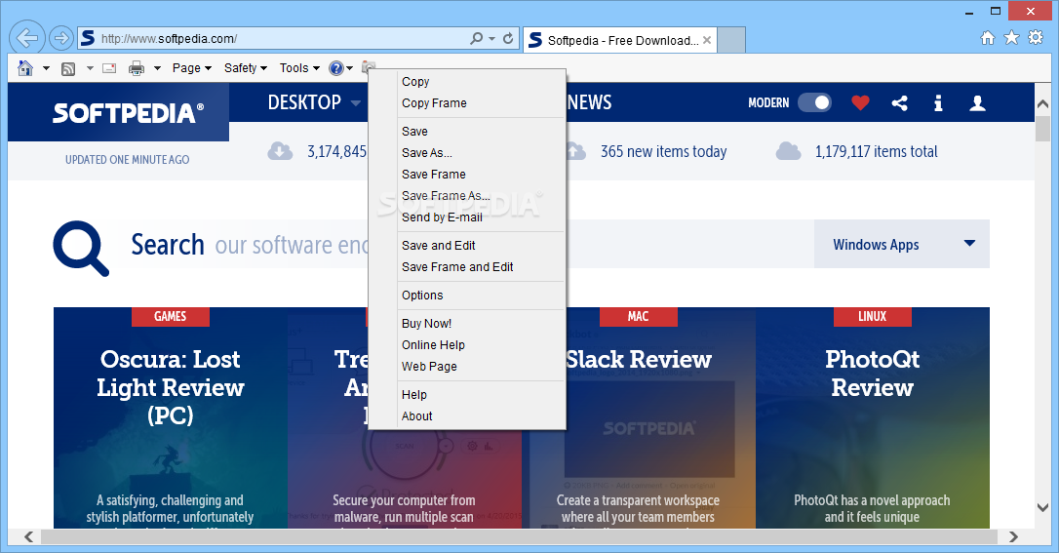Screen dimensions: 1059x553
Task: Click the screenshot add-on icon in command bar
Action: pos(368,66)
